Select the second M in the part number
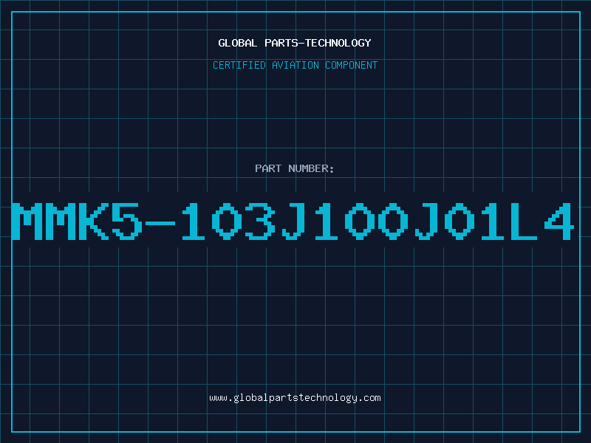 pyautogui.click(x=61, y=221)
